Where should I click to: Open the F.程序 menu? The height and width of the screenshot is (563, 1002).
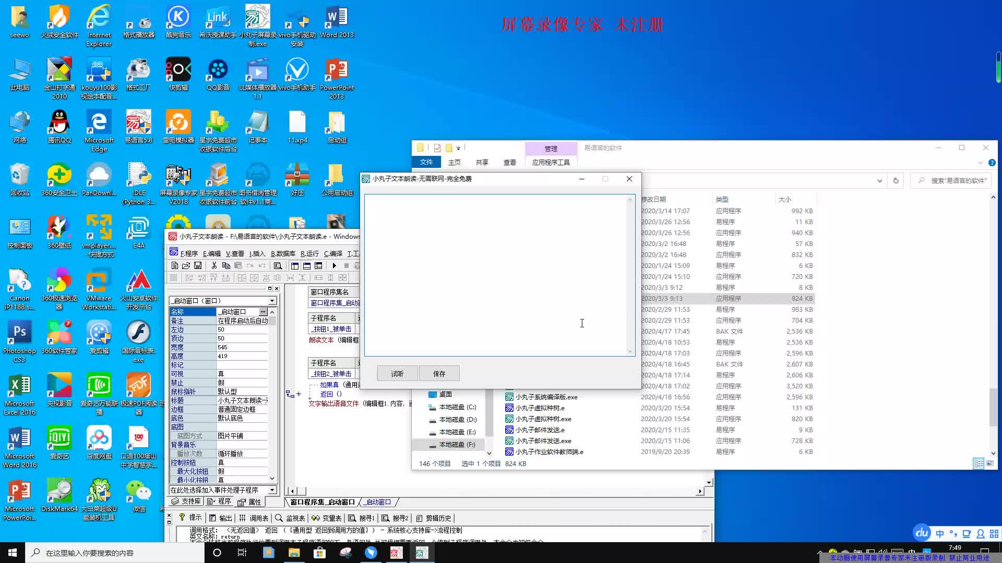pyautogui.click(x=188, y=253)
